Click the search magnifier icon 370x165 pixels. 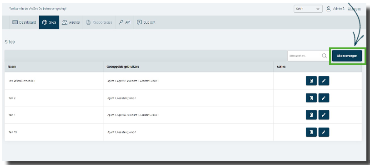coord(324,56)
